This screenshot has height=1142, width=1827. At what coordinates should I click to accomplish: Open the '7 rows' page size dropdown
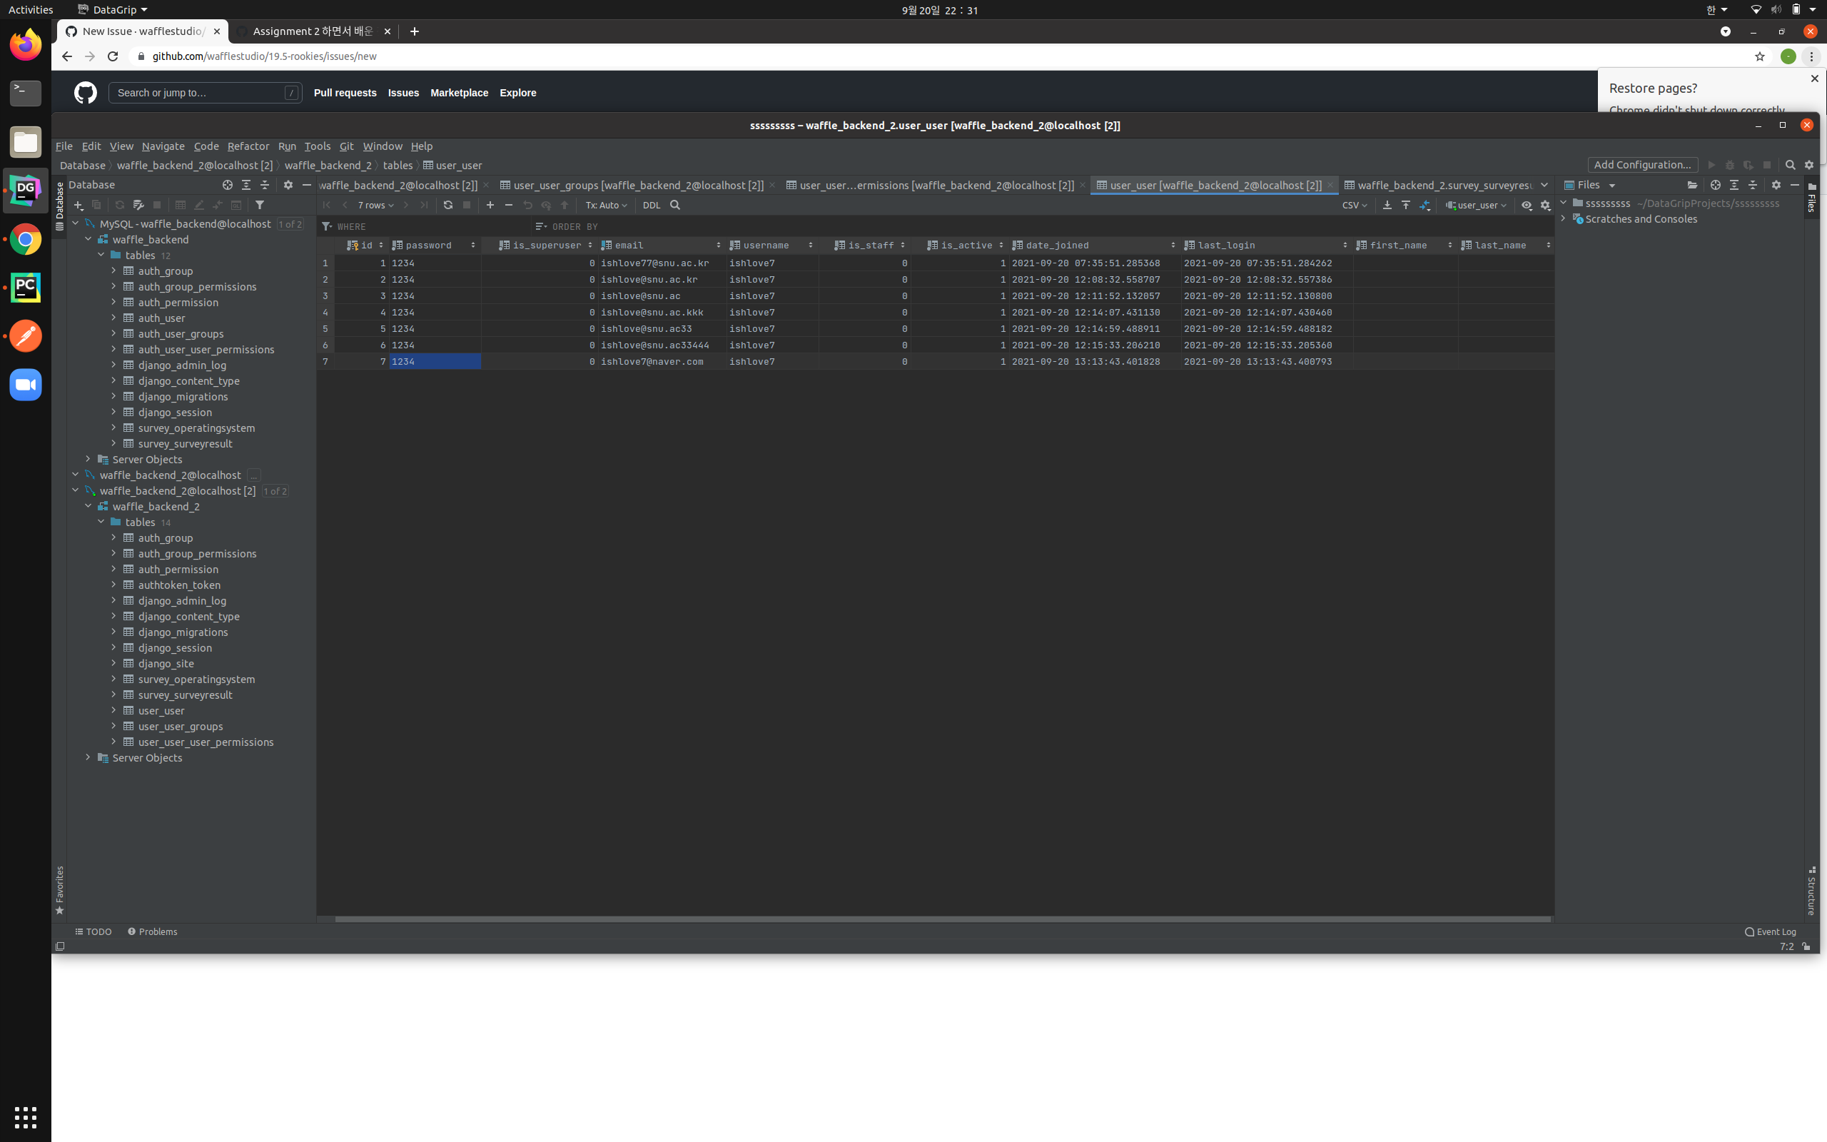tap(374, 205)
